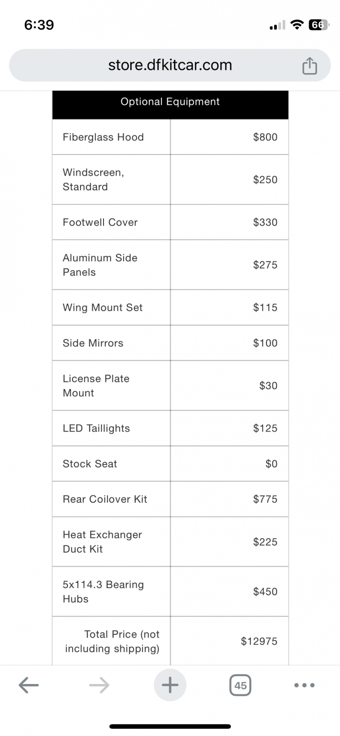Tap the Aluminum Side Panels entry
This screenshot has width=340, height=736.
pyautogui.click(x=100, y=265)
